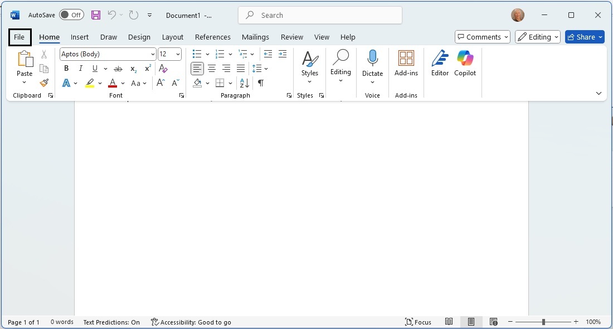Switch to Web Layout view
The width and height of the screenshot is (613, 329).
(x=493, y=322)
